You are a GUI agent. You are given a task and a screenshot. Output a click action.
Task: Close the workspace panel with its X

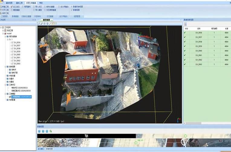coord(35,20)
